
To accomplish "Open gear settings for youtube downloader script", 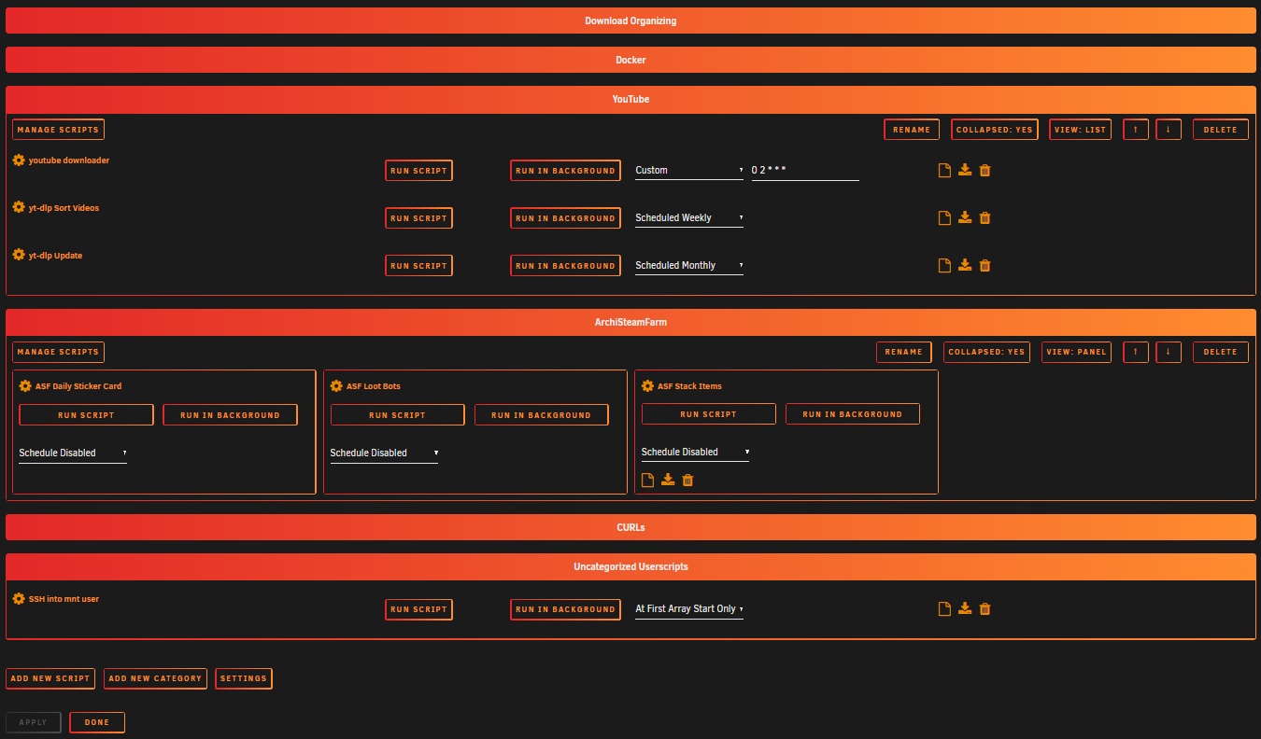I will 19,160.
